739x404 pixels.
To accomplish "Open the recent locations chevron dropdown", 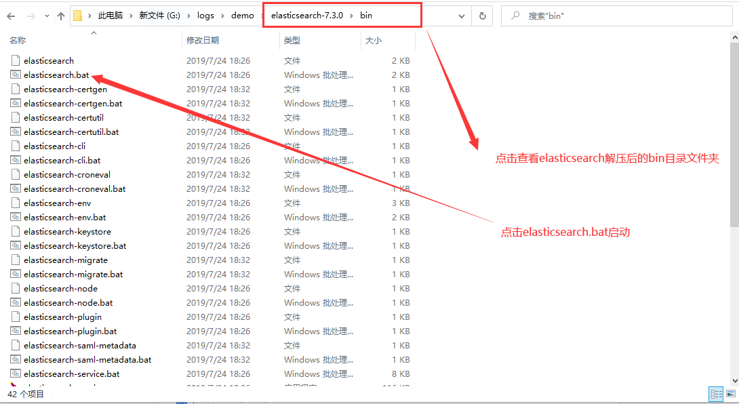I will (45, 15).
